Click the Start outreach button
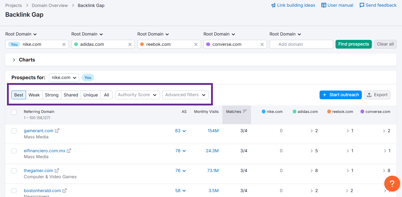Viewport: 402px width, 197px height. (x=341, y=95)
